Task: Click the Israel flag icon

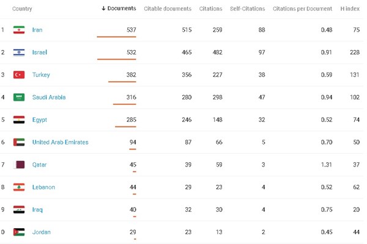Action: 19,52
